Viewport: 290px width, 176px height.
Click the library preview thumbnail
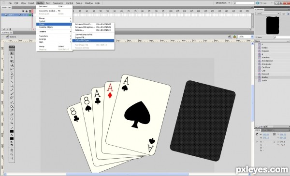[x=273, y=25]
